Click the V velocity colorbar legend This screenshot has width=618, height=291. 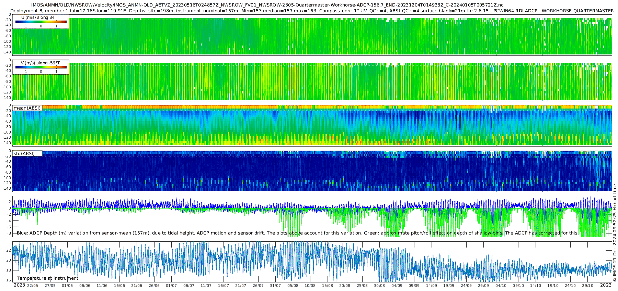click(x=41, y=67)
